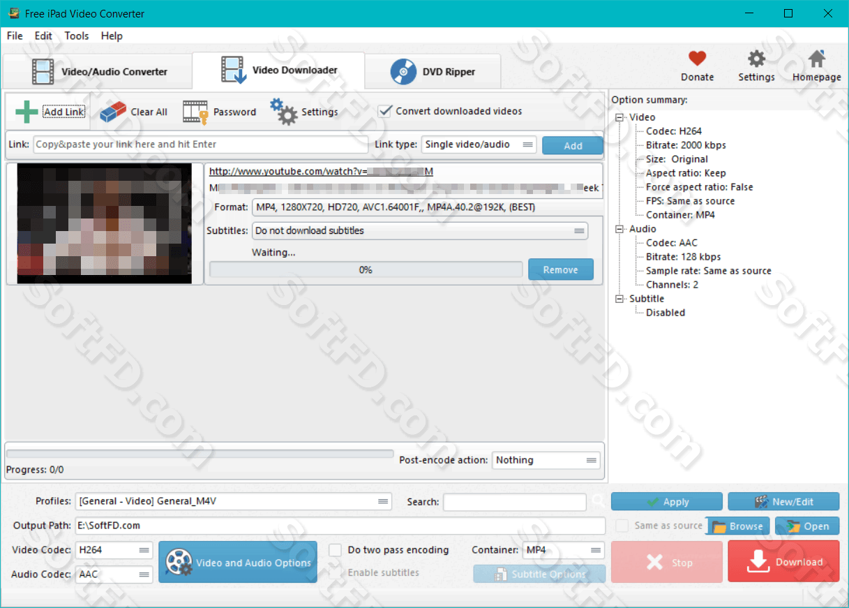Click the film strip Video/Audio Converter icon

click(43, 72)
